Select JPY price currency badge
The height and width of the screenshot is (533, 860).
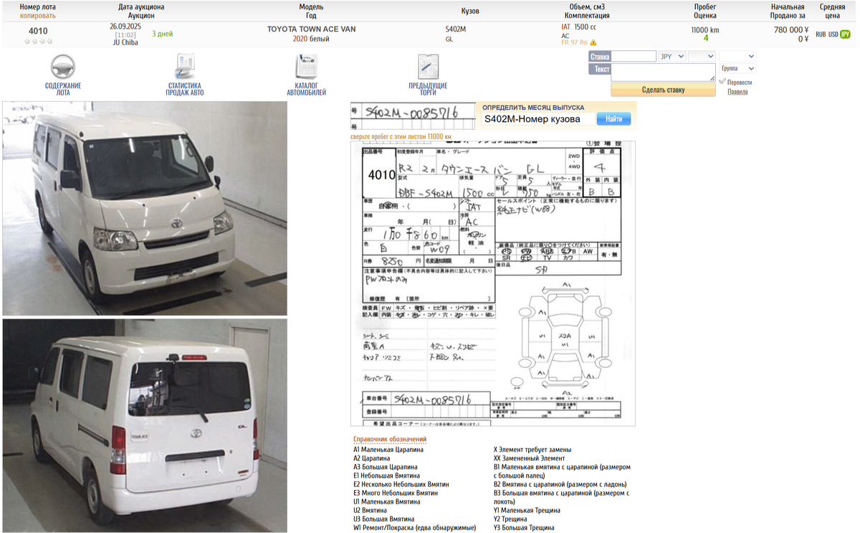tap(846, 34)
